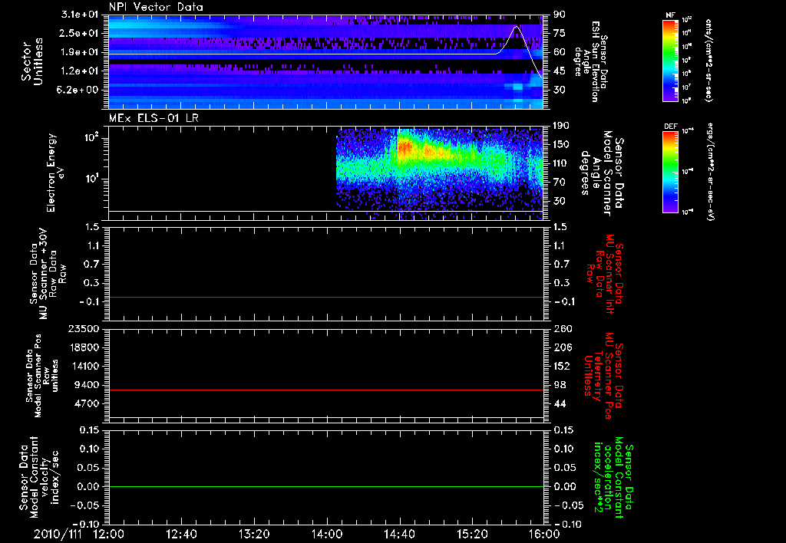Click the "ESH Sun Elevation Angle degree" label
The image size is (786, 543).
tap(590, 61)
